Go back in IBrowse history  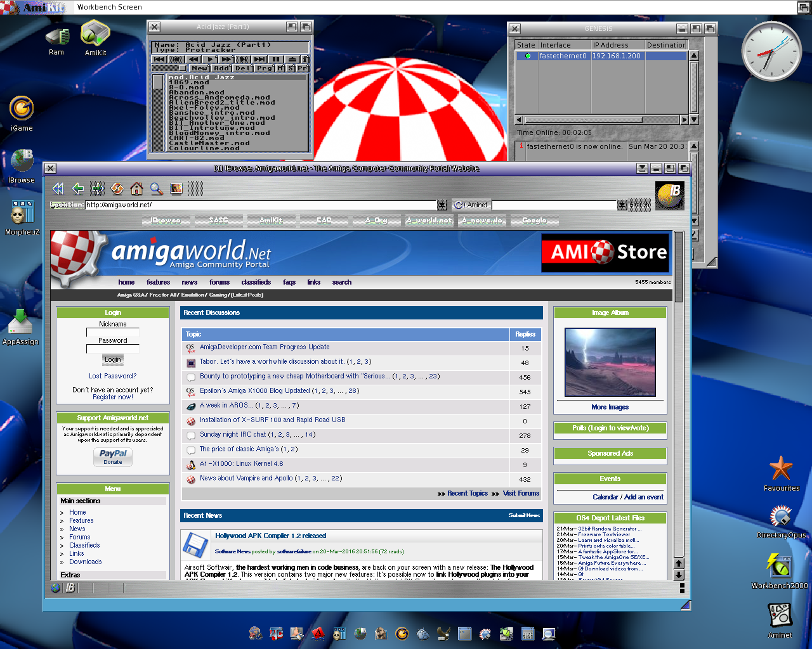pyautogui.click(x=77, y=188)
